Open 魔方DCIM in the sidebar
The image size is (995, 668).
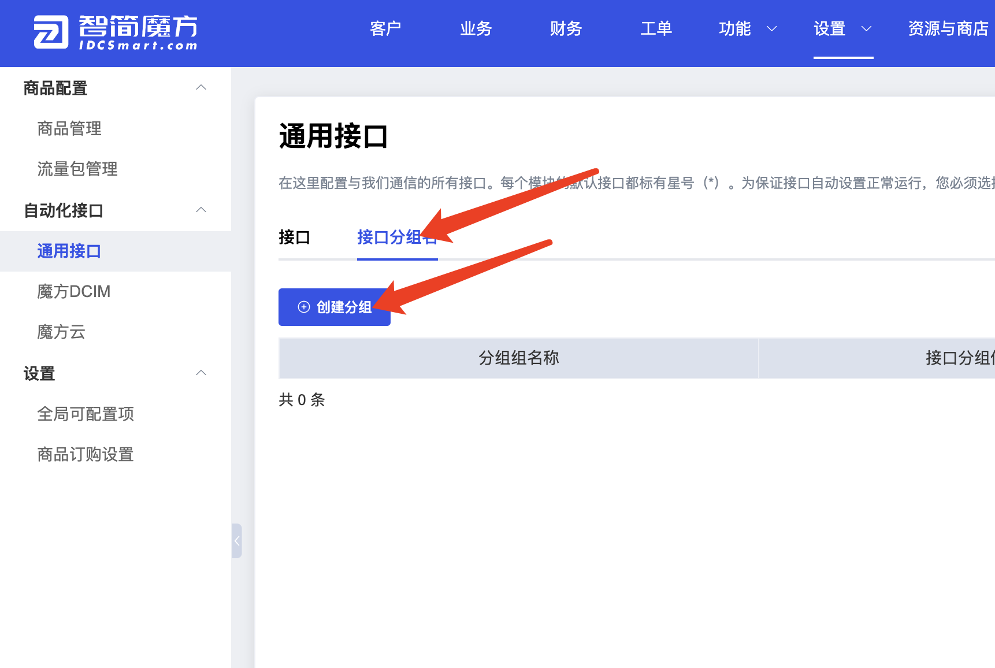coord(74,291)
